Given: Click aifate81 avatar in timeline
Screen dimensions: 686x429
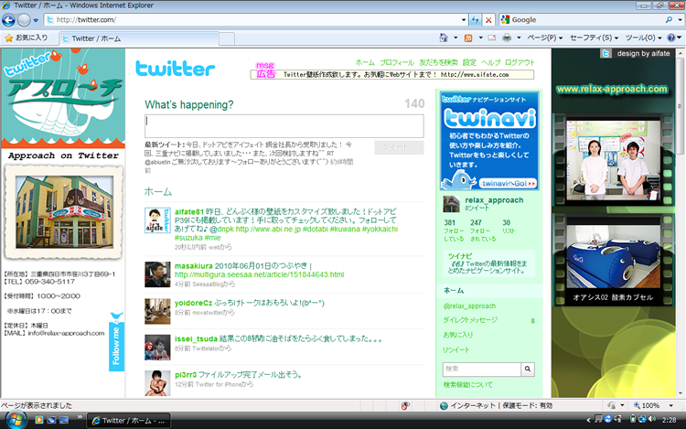Looking at the screenshot, I should [x=157, y=220].
